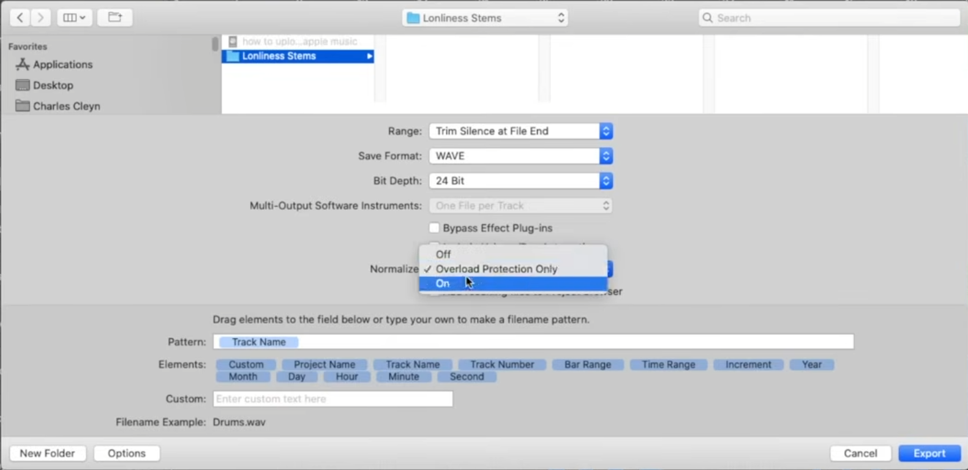Go forward with the right arrow button

pyautogui.click(x=41, y=18)
